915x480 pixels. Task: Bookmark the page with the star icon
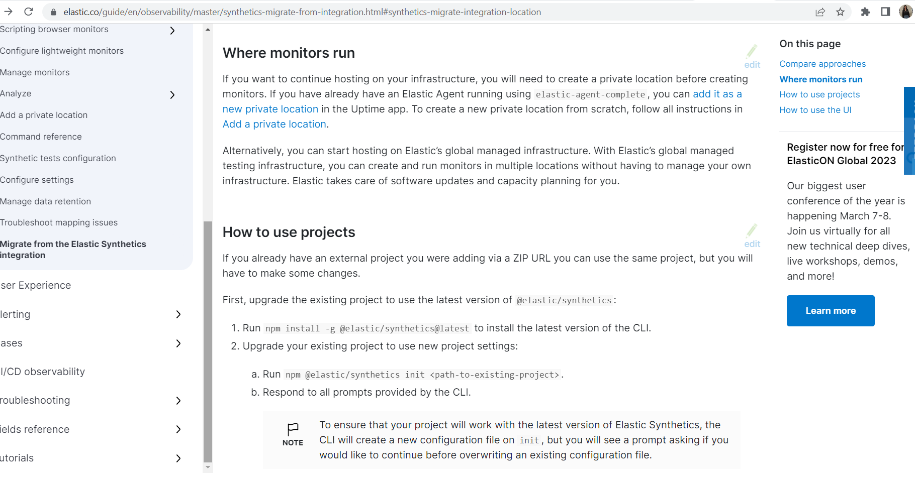(x=840, y=12)
